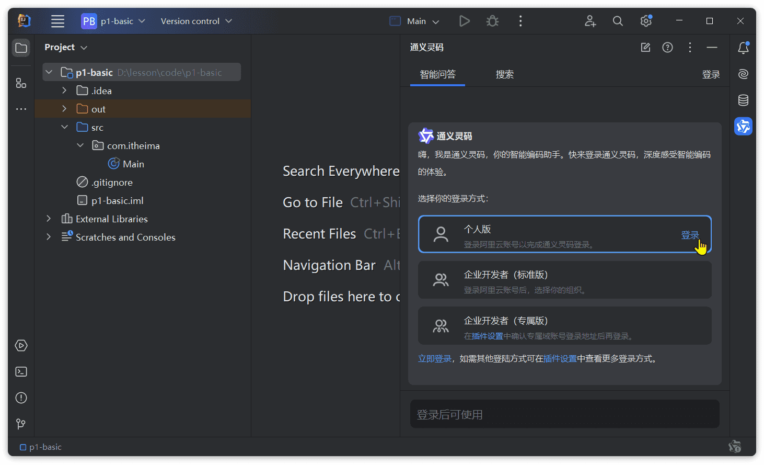Select the out folder row
764x465 pixels.
(143, 109)
